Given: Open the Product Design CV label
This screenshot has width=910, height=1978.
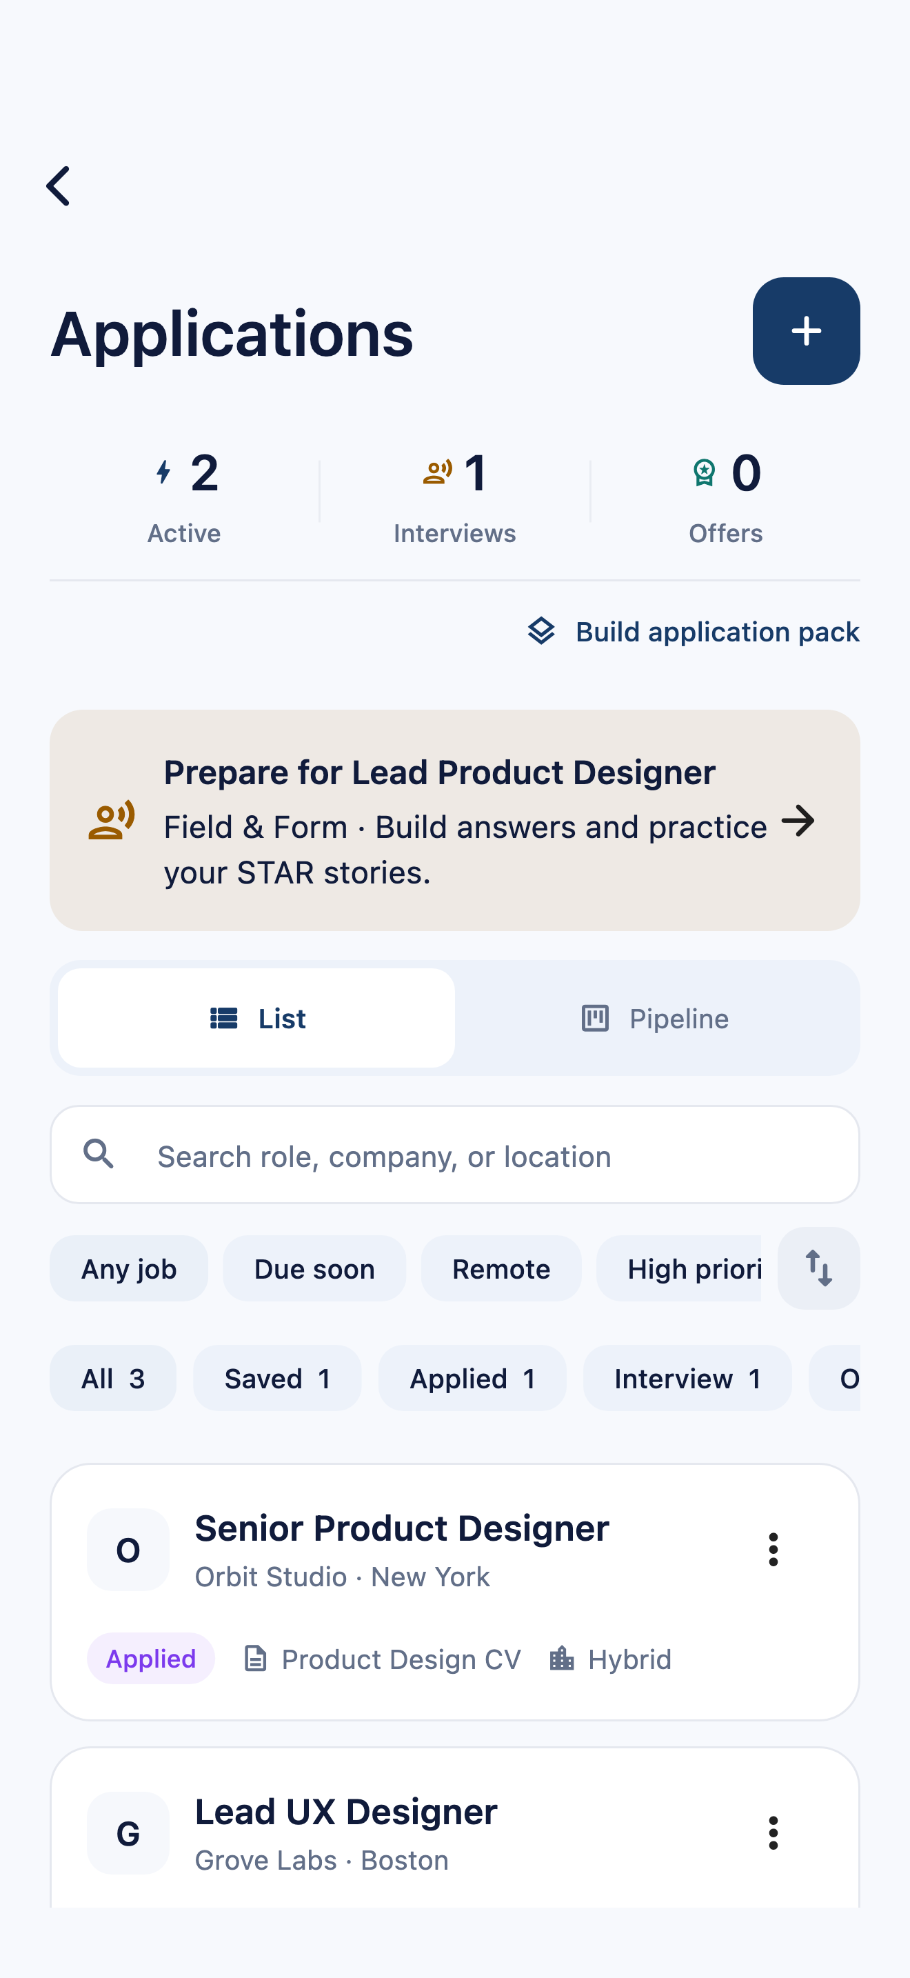Looking at the screenshot, I should pos(401,1659).
